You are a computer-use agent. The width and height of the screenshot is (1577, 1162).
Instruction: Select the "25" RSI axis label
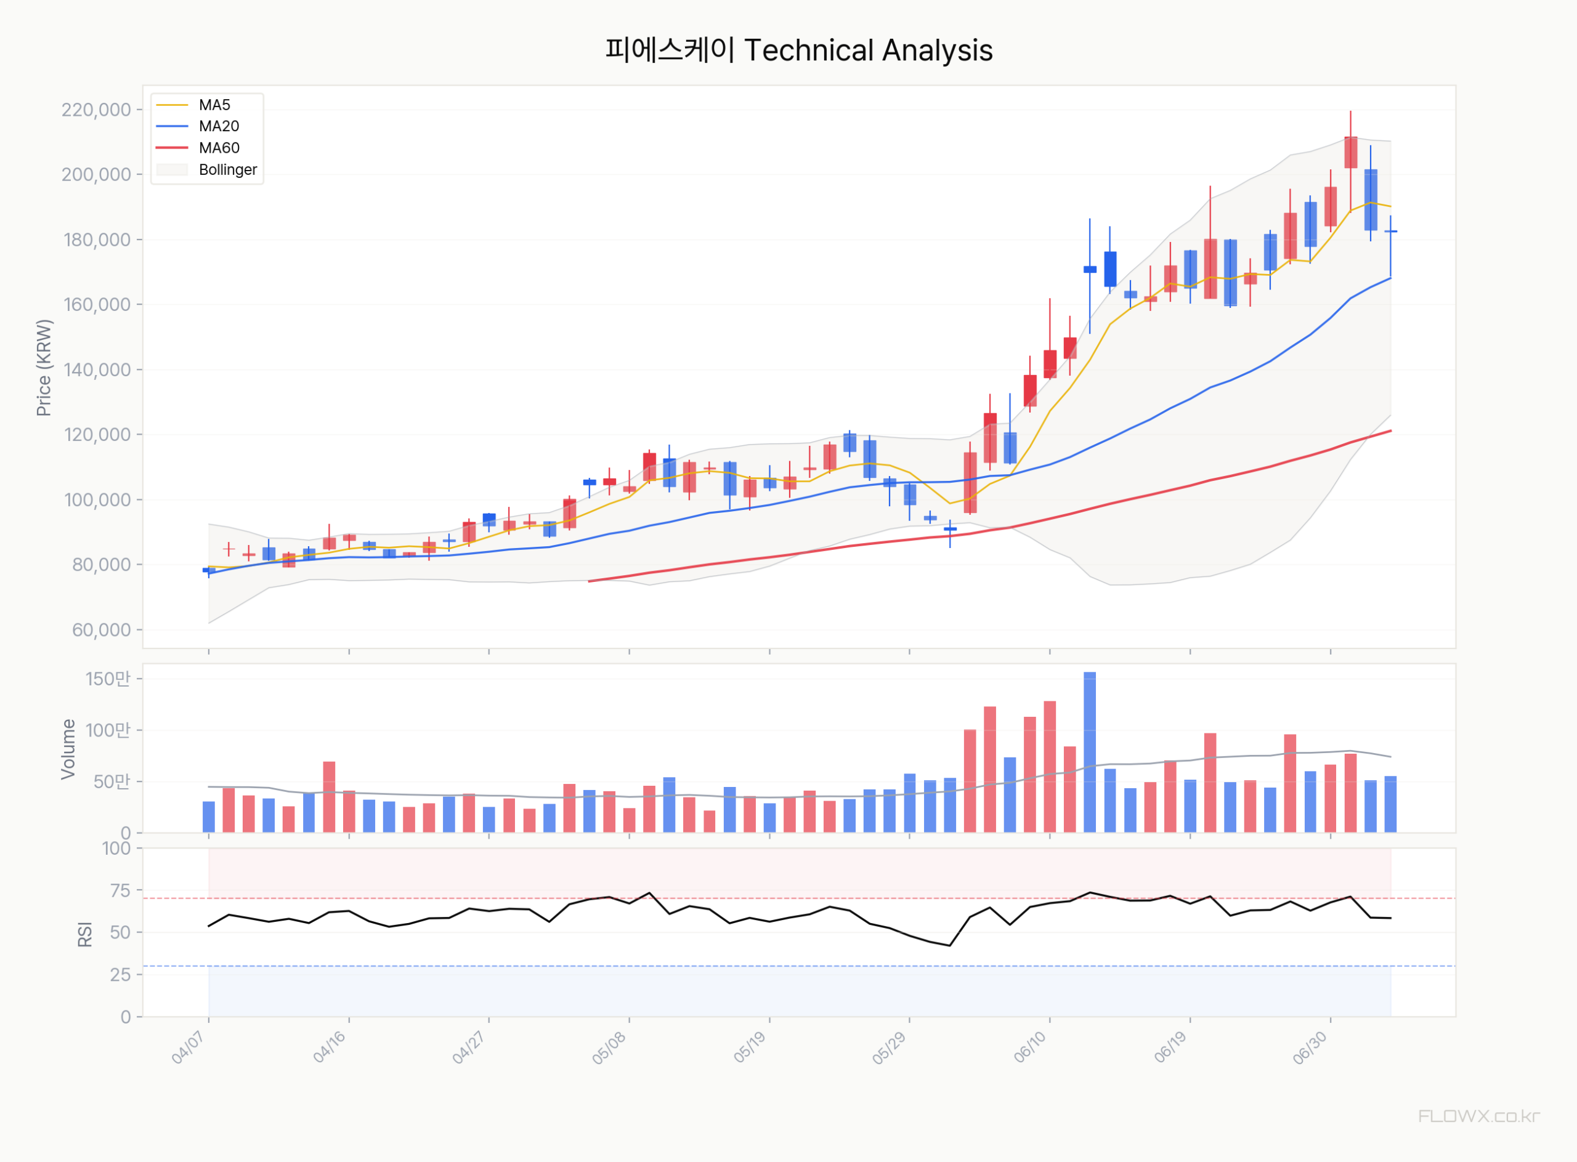pos(121,975)
